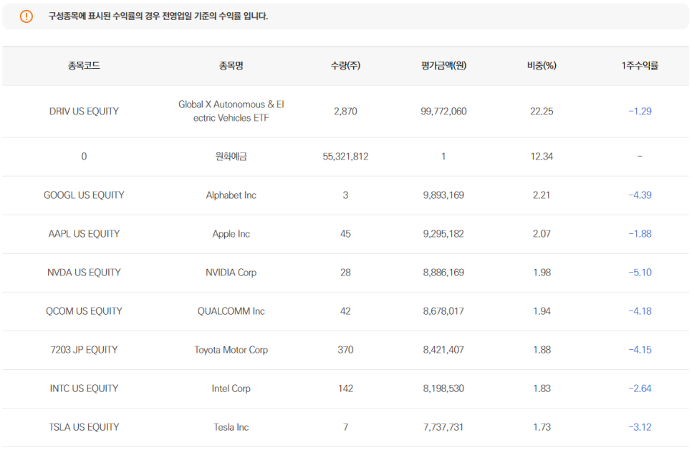
Task: Select the NVDA US EQUITY code
Action: coord(84,273)
